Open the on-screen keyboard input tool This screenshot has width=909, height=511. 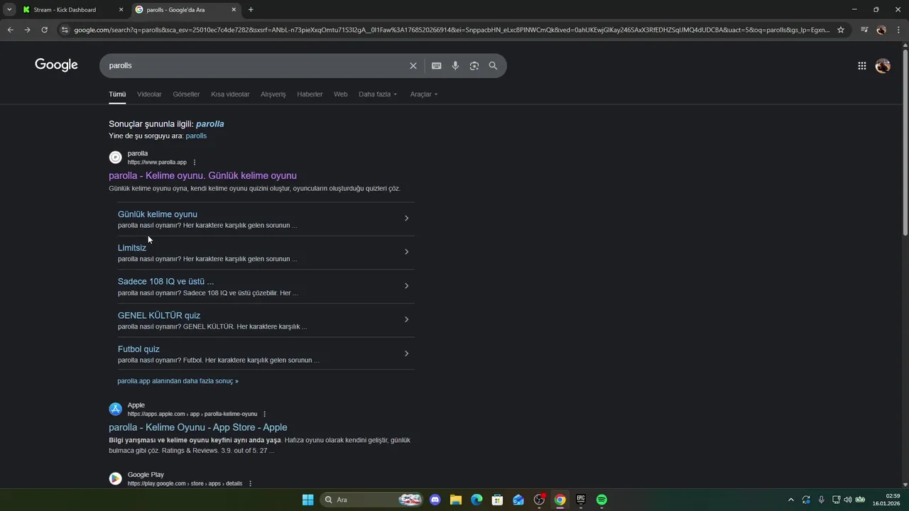pos(436,65)
